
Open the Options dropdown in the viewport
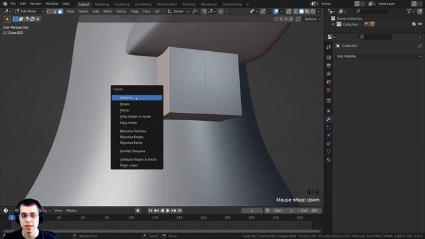click(312, 19)
